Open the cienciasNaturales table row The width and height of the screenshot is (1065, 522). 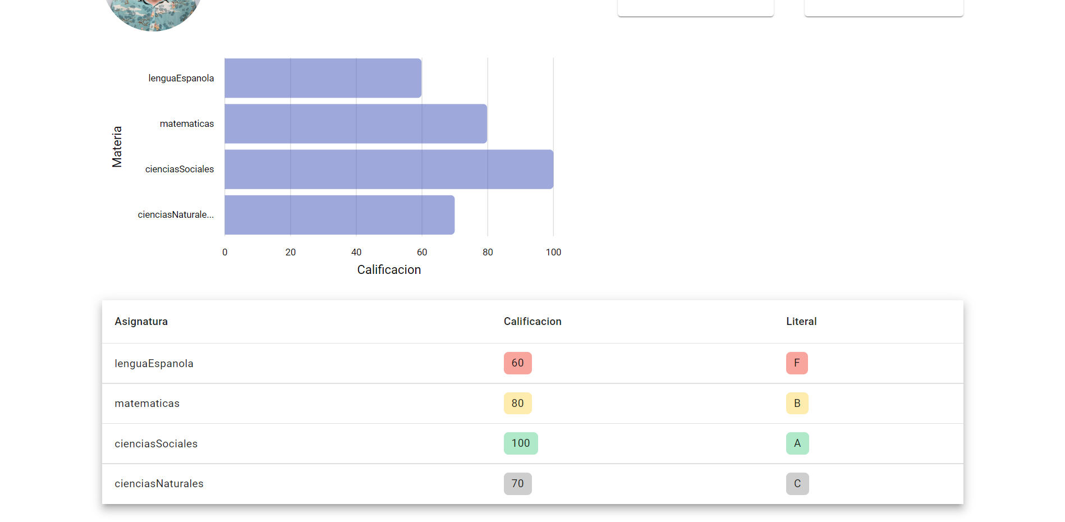281,483
